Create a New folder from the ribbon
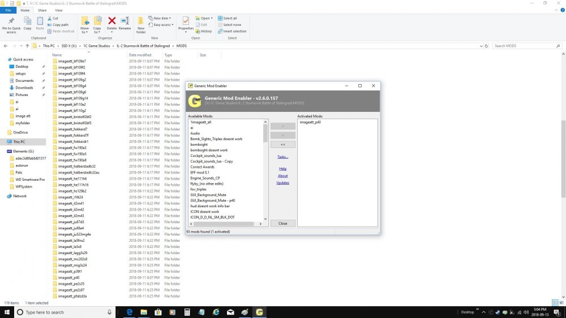This screenshot has width=566, height=318. 141,24
